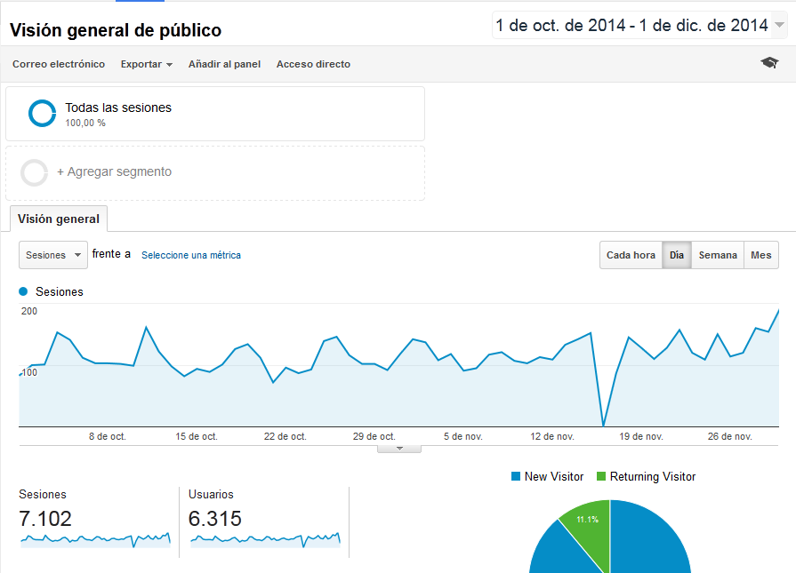Open the Sesiones metric dropdown

click(53, 255)
